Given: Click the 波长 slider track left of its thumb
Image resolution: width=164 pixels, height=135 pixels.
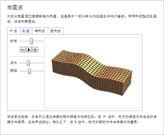Looking at the screenshot, I should tap(23, 63).
